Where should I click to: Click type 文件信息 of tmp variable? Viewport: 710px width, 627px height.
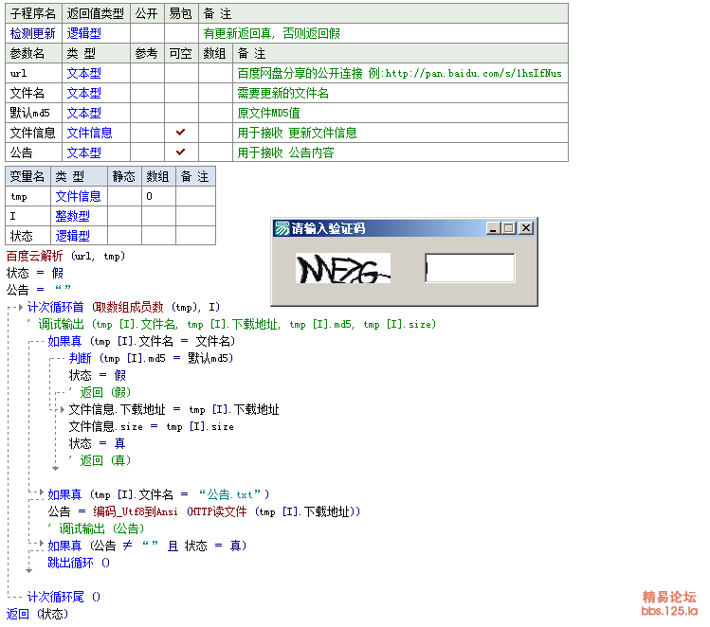pos(79,196)
